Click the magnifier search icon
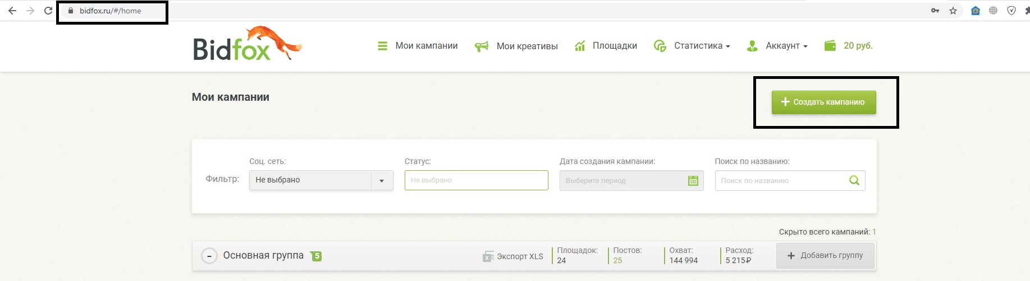The image size is (1030, 281). (854, 180)
